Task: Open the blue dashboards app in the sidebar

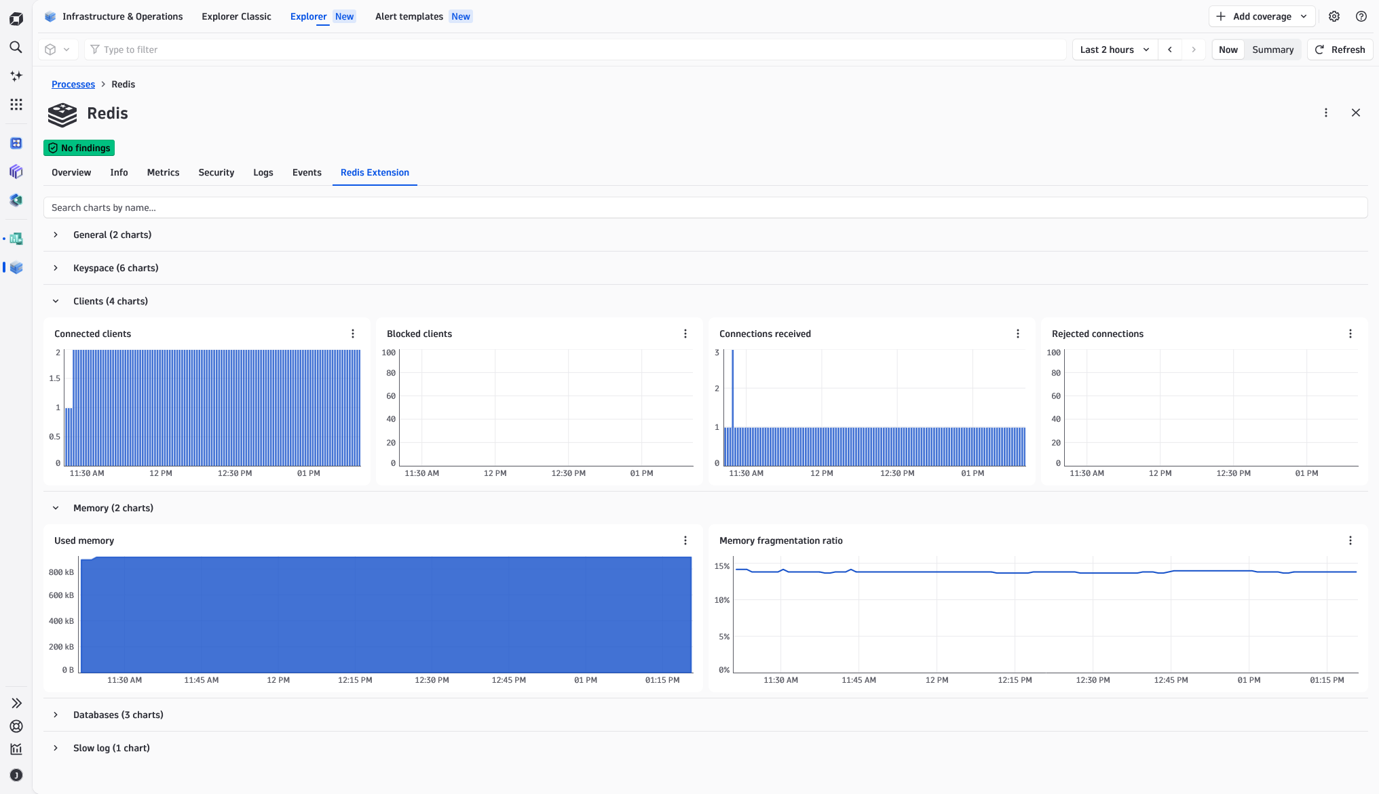Action: [x=16, y=143]
